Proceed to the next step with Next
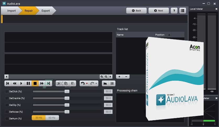 159,11
